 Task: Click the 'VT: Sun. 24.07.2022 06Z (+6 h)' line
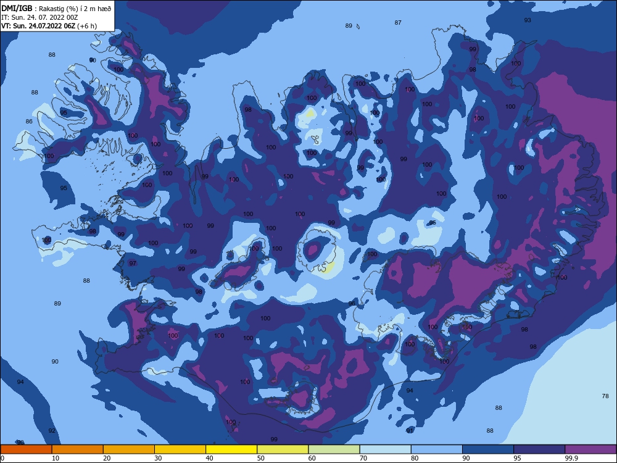click(x=49, y=26)
